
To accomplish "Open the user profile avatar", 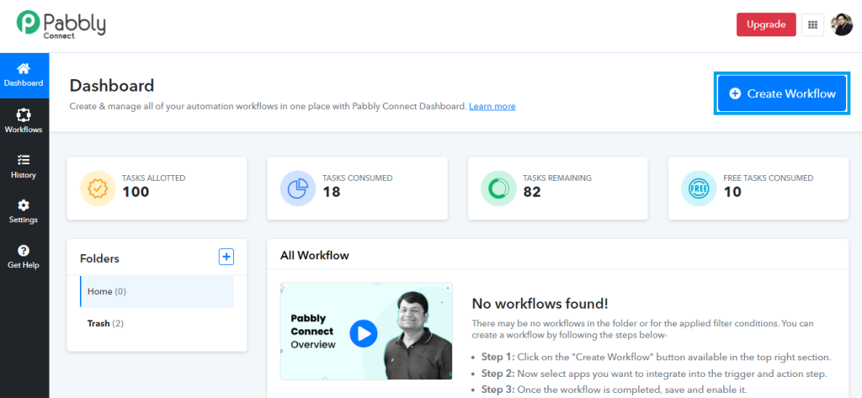I will [842, 24].
